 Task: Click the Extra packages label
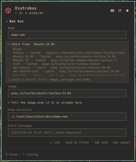click(x=20, y=126)
